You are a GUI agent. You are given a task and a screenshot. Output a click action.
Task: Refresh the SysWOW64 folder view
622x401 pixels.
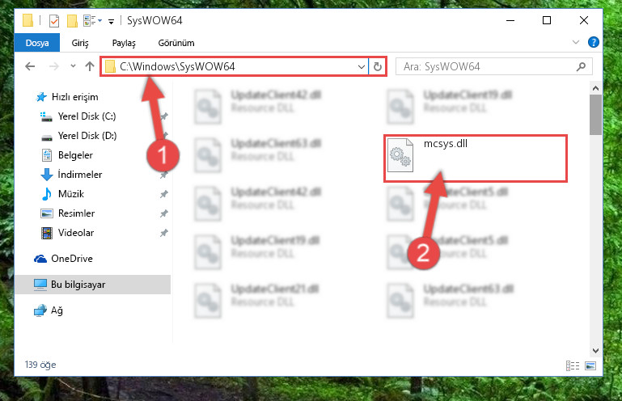378,66
